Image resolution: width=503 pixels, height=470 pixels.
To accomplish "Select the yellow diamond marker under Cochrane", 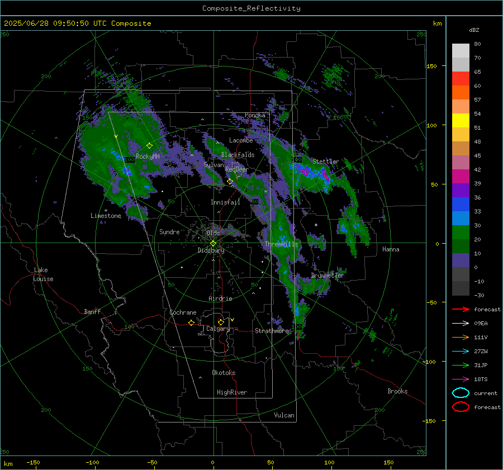I will (191, 322).
